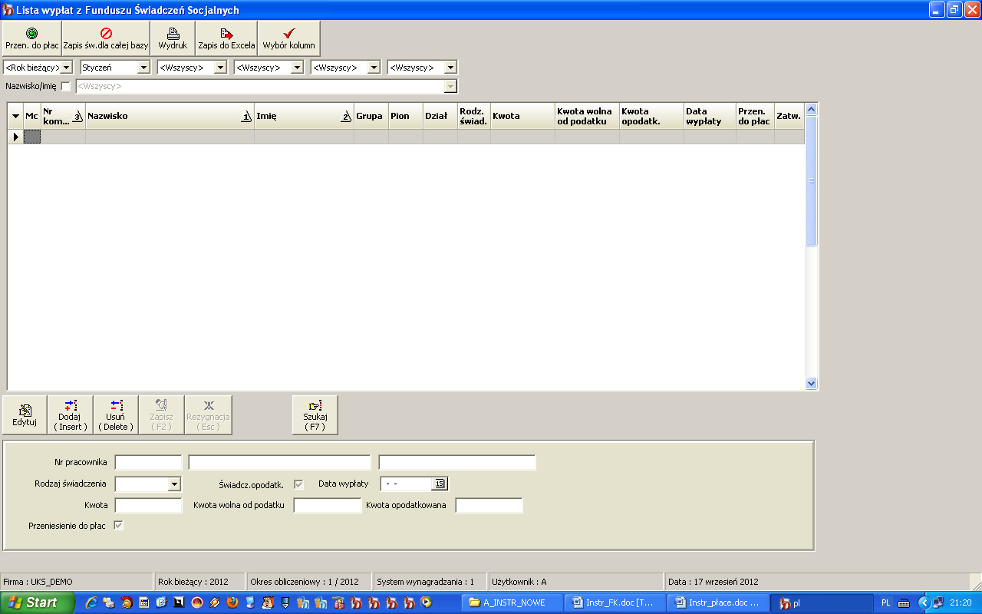The image size is (982, 614).
Task: Switch to Instr_płace.doc taskbar window
Action: pos(717,602)
